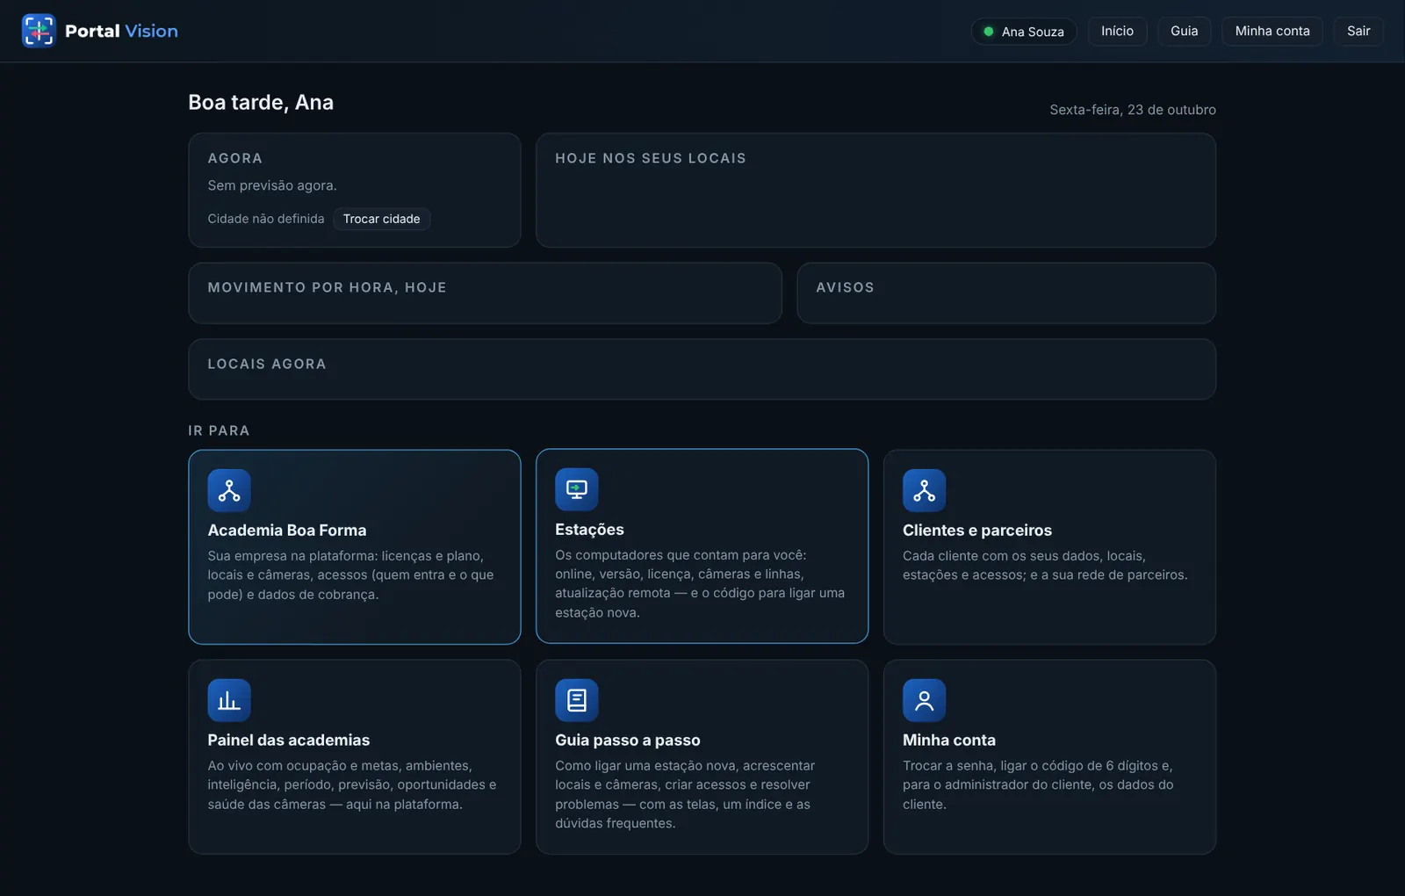
Task: Click the date 'Sexta-feira, 23 de outubro'
Action: 1133,110
